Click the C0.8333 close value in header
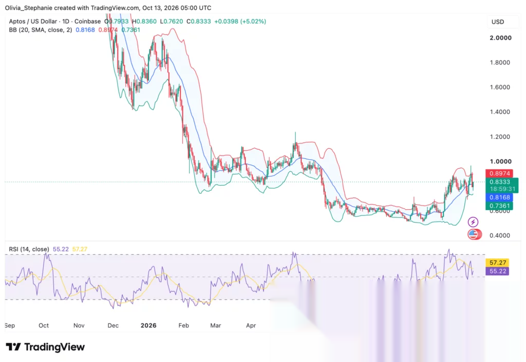 pos(199,22)
